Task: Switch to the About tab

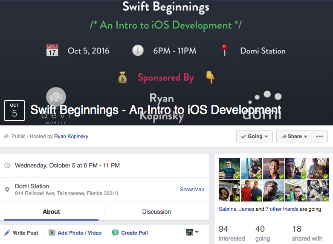Action: 51,212
